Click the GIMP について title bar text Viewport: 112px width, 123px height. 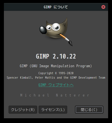56,7
